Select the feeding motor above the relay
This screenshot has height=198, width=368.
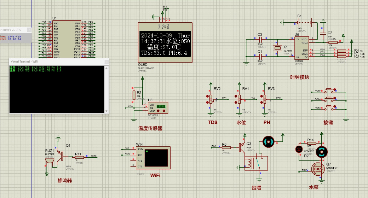[x=268, y=142]
